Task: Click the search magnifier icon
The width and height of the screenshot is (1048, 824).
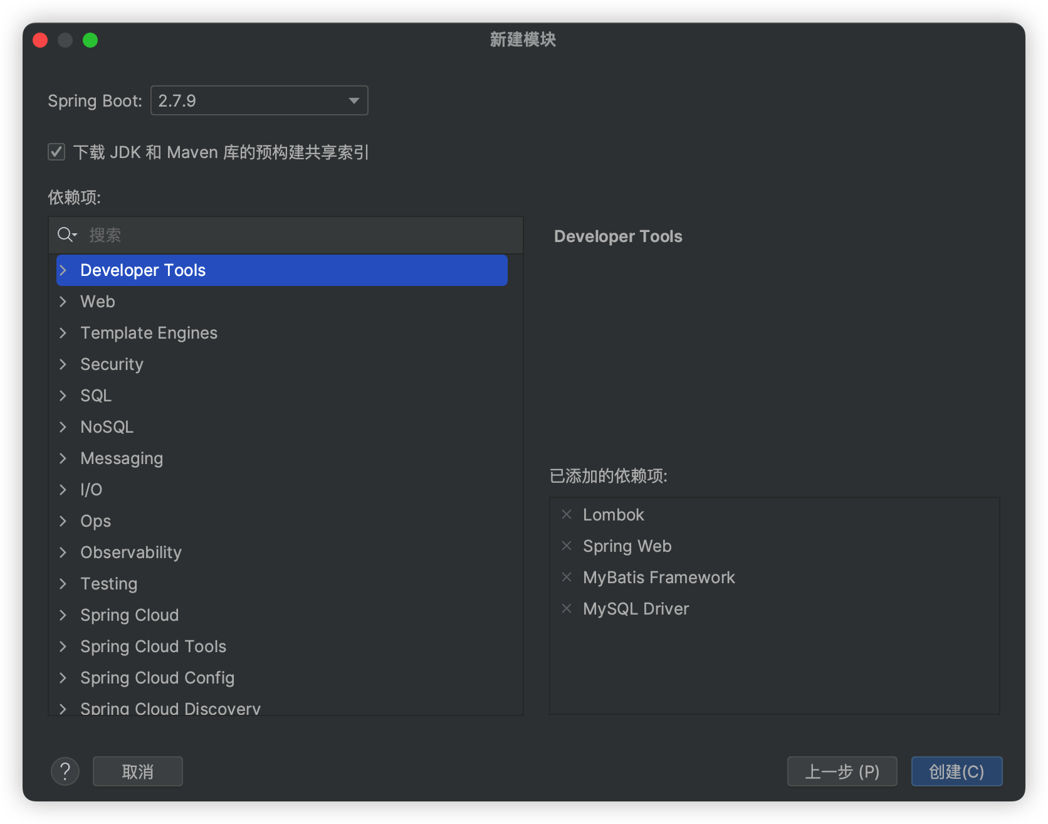Action: pos(66,235)
